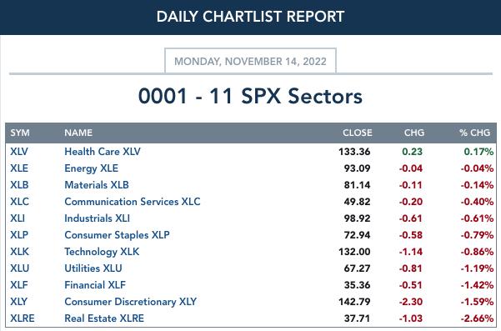The width and height of the screenshot is (501, 331).
Task: Click the XLI symbol link
Action: pyautogui.click(x=18, y=218)
